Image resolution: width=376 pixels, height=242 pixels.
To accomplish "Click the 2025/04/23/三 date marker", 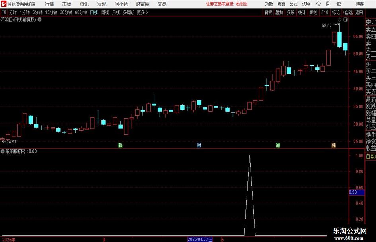I will 200,239.
